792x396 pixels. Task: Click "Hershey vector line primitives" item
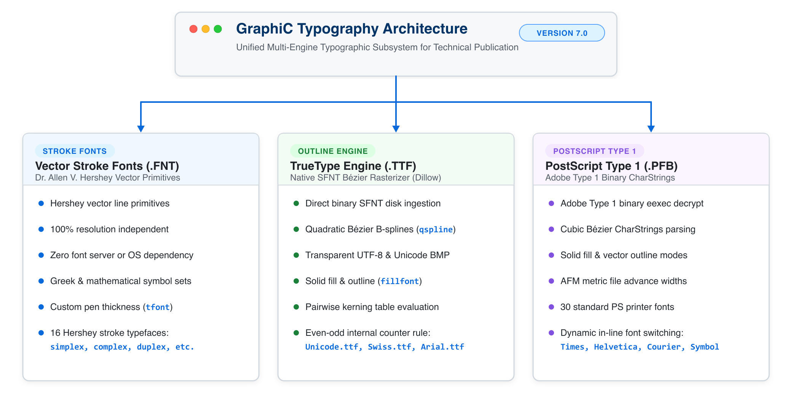110,204
